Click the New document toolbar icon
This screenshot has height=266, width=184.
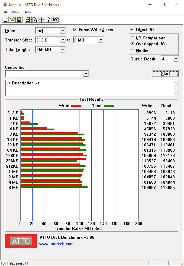coord(5,20)
